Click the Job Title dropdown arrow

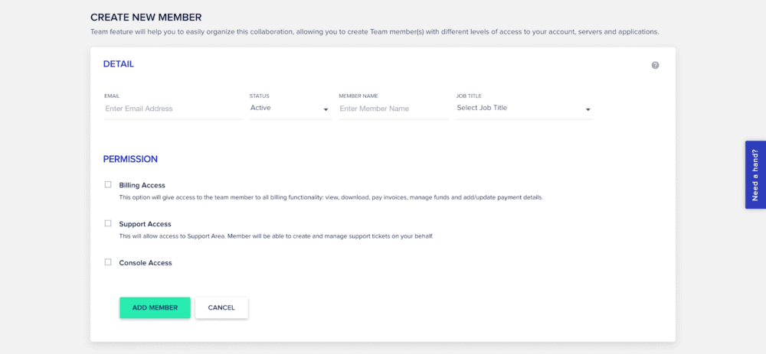[588, 109]
